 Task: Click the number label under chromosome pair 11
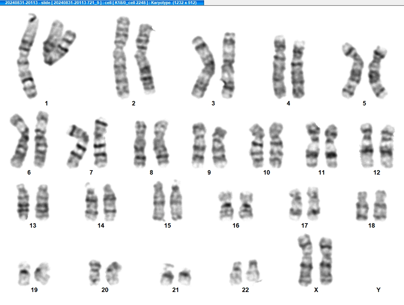pyautogui.click(x=321, y=173)
